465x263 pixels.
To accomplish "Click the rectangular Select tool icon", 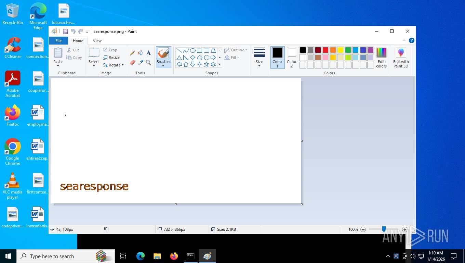I will pyautogui.click(x=94, y=53).
